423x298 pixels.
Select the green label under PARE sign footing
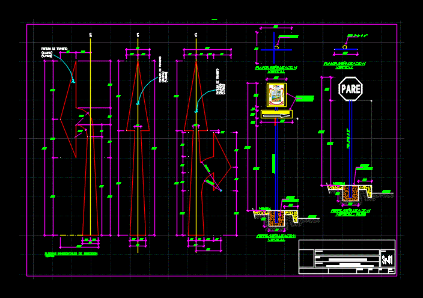(351, 212)
